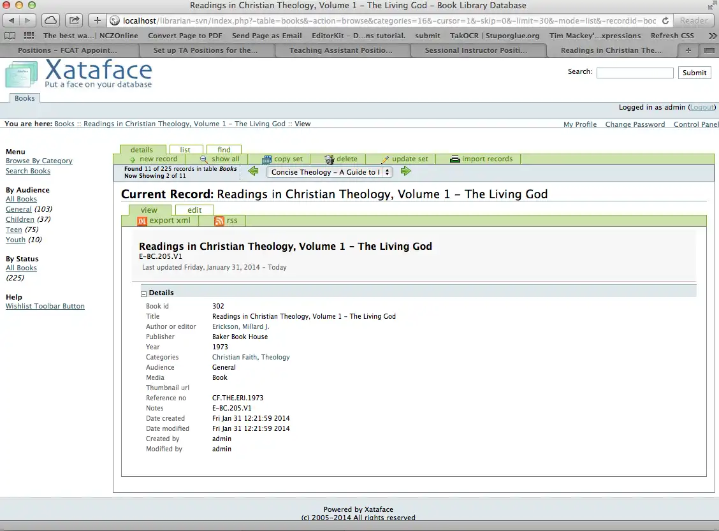The height and width of the screenshot is (531, 719).
Task: Open the edit tab for this record
Action: click(194, 210)
